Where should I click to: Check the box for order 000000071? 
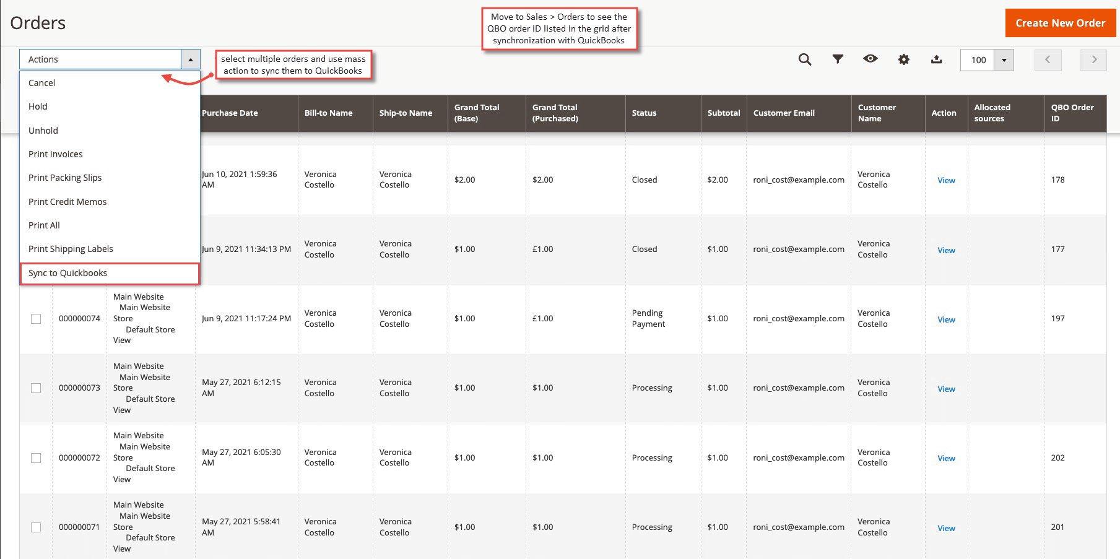click(x=36, y=527)
